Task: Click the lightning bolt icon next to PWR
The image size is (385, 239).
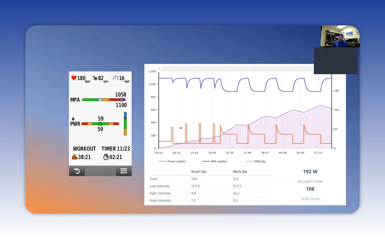Action: tap(74, 119)
